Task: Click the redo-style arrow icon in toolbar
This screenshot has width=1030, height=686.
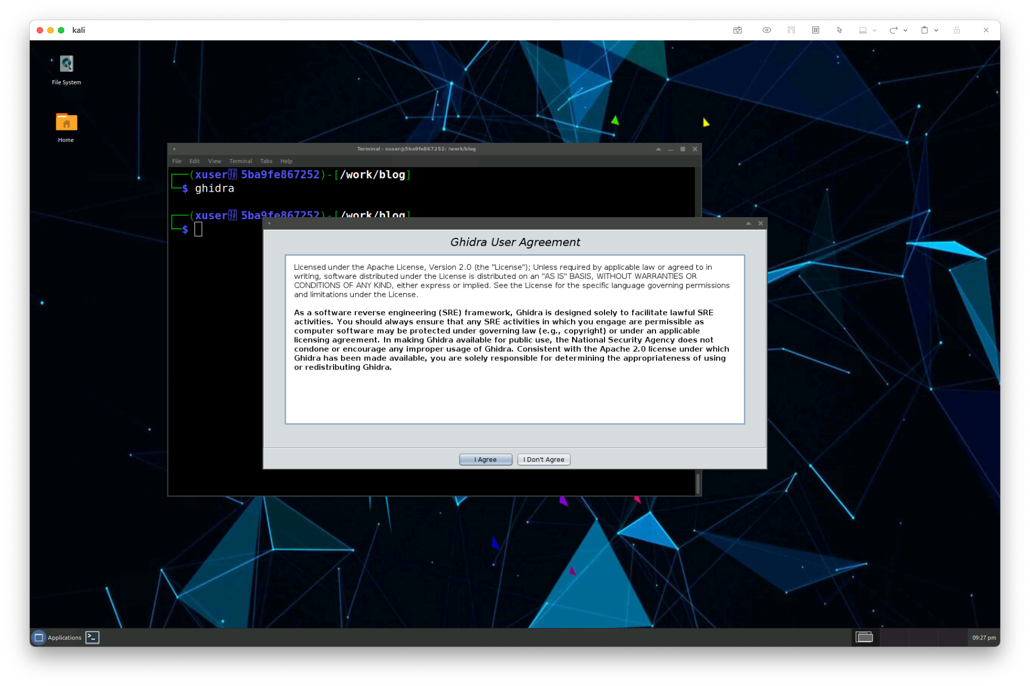Action: click(x=893, y=30)
